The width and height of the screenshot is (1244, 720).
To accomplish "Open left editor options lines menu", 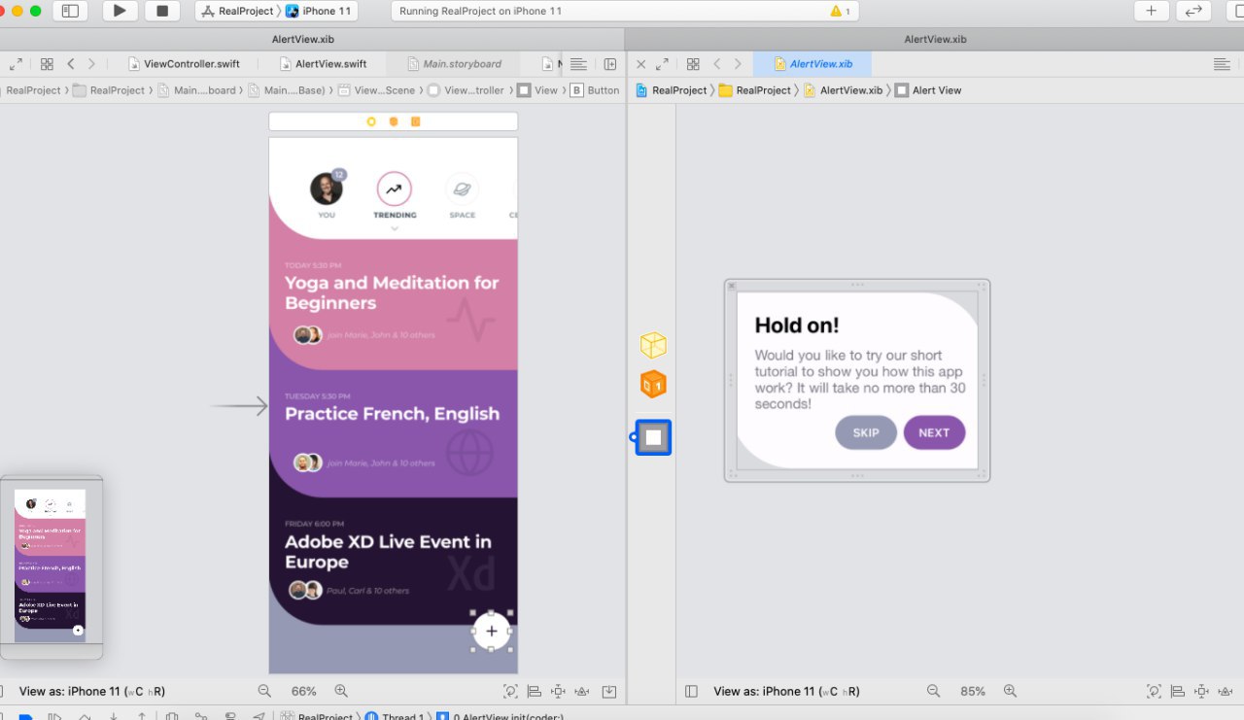I will (x=578, y=64).
